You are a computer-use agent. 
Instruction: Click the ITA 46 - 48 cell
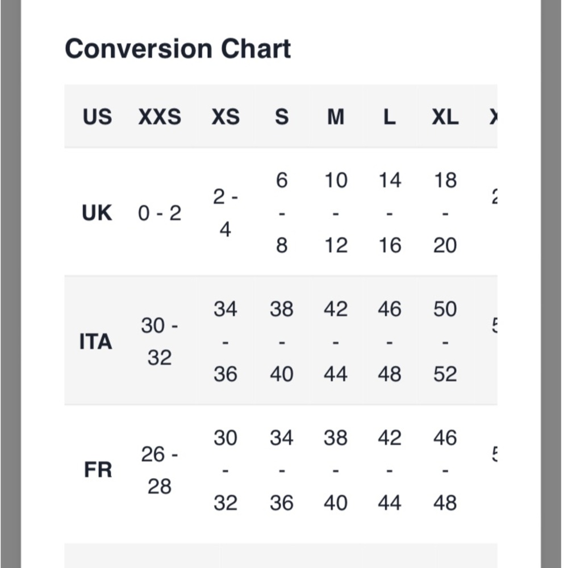pyautogui.click(x=390, y=341)
